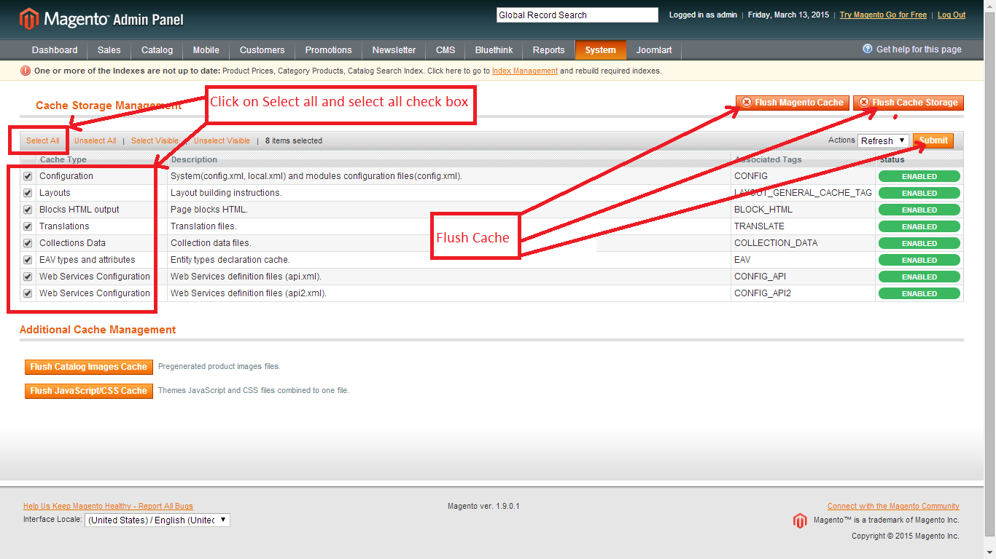Open the Reports menu
The image size is (996, 559).
tap(548, 50)
